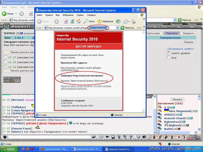Click the music note icon in chat bar

click(x=131, y=137)
